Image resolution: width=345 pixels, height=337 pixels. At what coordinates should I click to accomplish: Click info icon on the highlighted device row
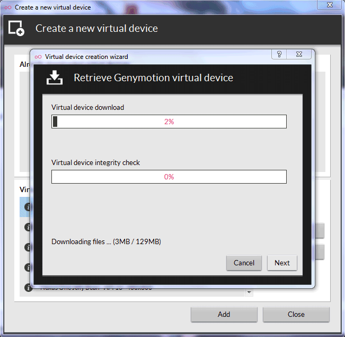click(29, 206)
